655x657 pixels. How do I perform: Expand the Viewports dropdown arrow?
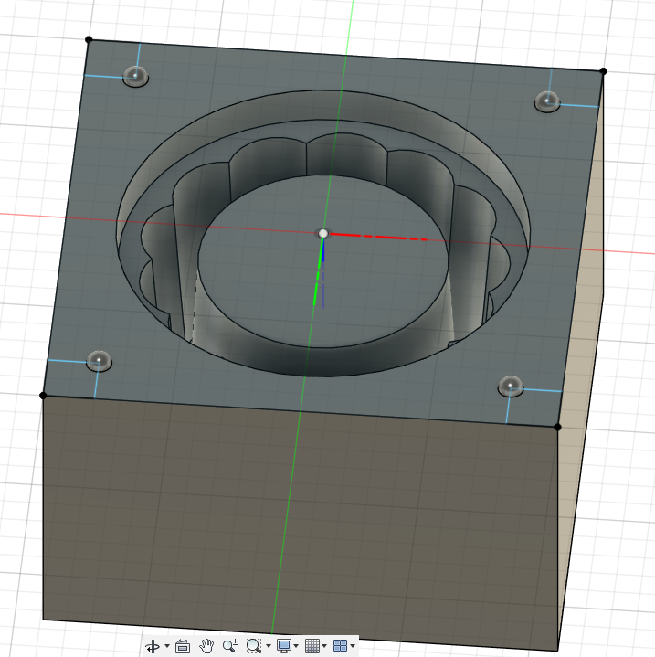pos(353,647)
